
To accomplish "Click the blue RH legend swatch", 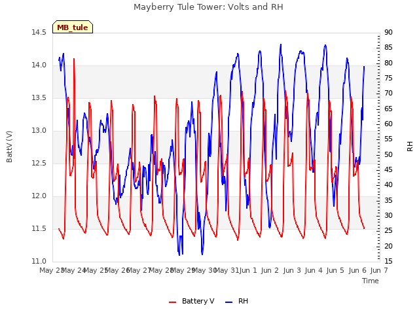I will [x=229, y=302].
